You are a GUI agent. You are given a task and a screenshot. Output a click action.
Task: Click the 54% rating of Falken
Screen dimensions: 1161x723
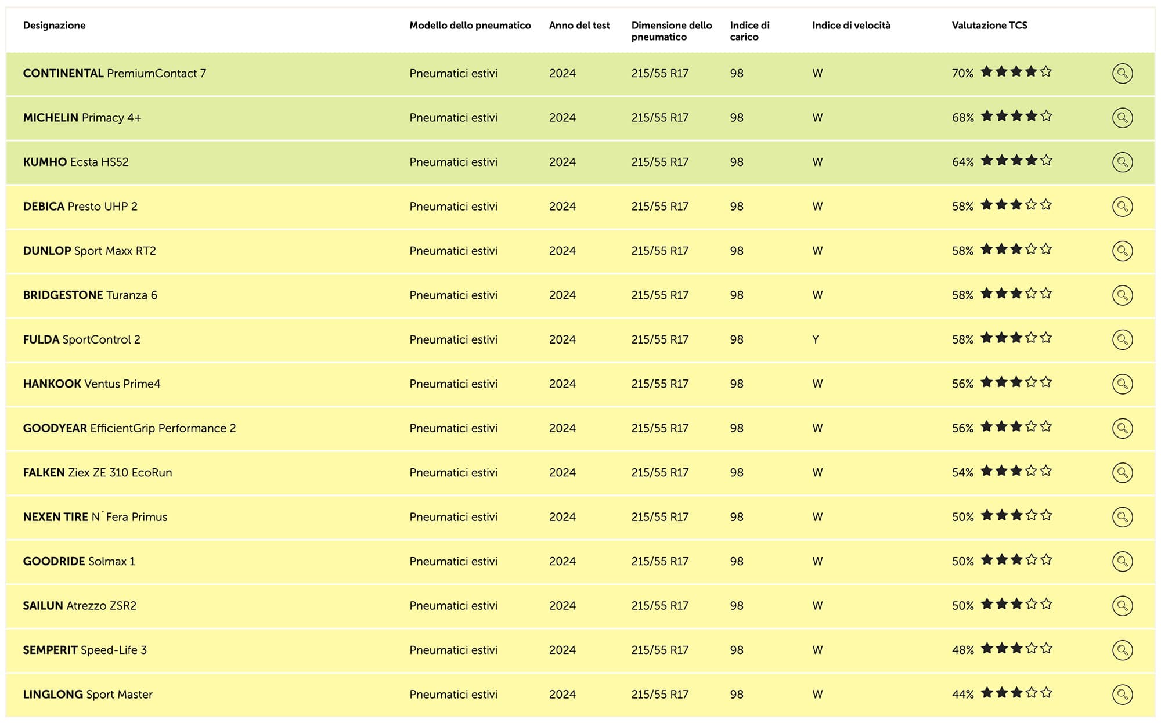tap(962, 473)
